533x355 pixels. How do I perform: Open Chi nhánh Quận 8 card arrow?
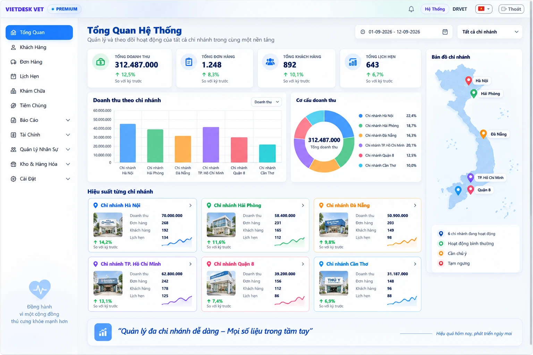[303, 264]
